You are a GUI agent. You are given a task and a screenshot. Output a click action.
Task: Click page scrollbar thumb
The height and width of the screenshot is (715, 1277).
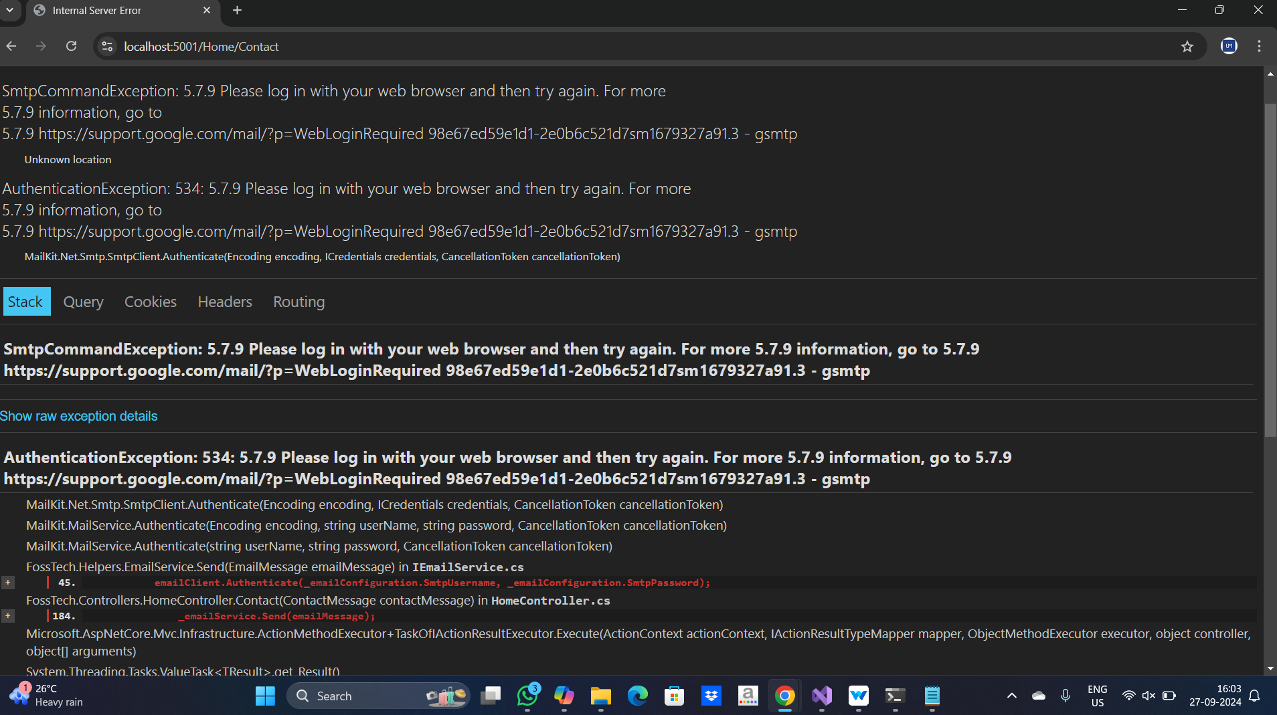pyautogui.click(x=1270, y=270)
